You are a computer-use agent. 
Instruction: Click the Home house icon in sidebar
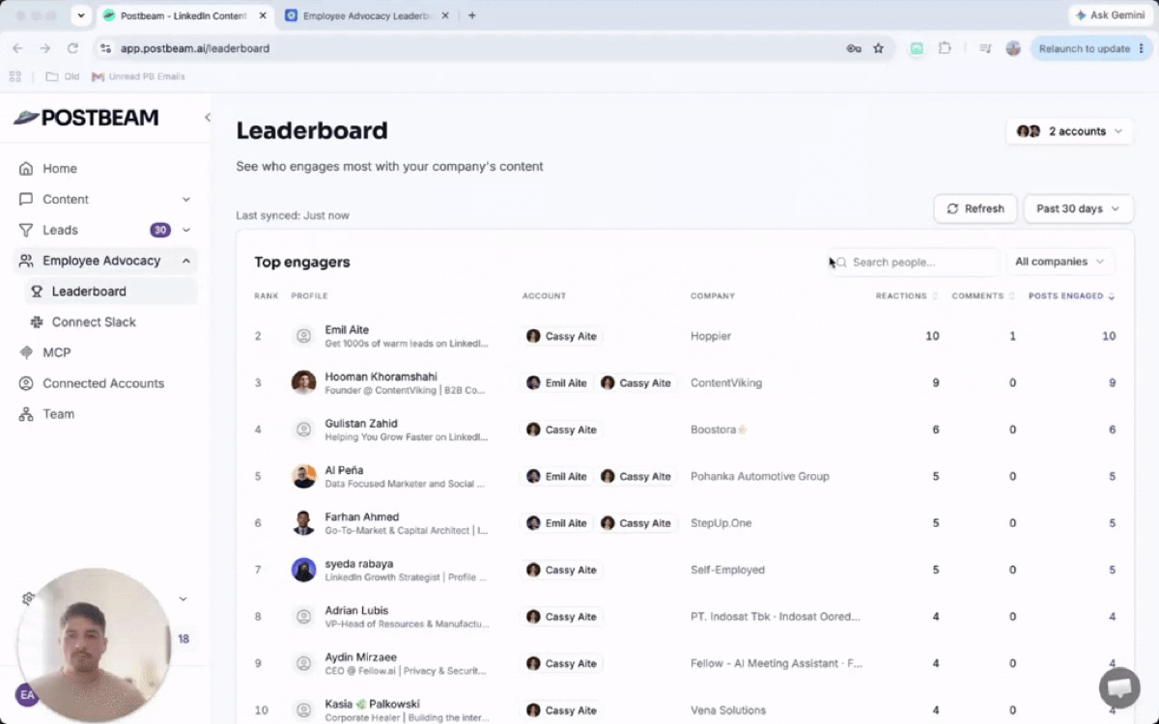pos(26,168)
